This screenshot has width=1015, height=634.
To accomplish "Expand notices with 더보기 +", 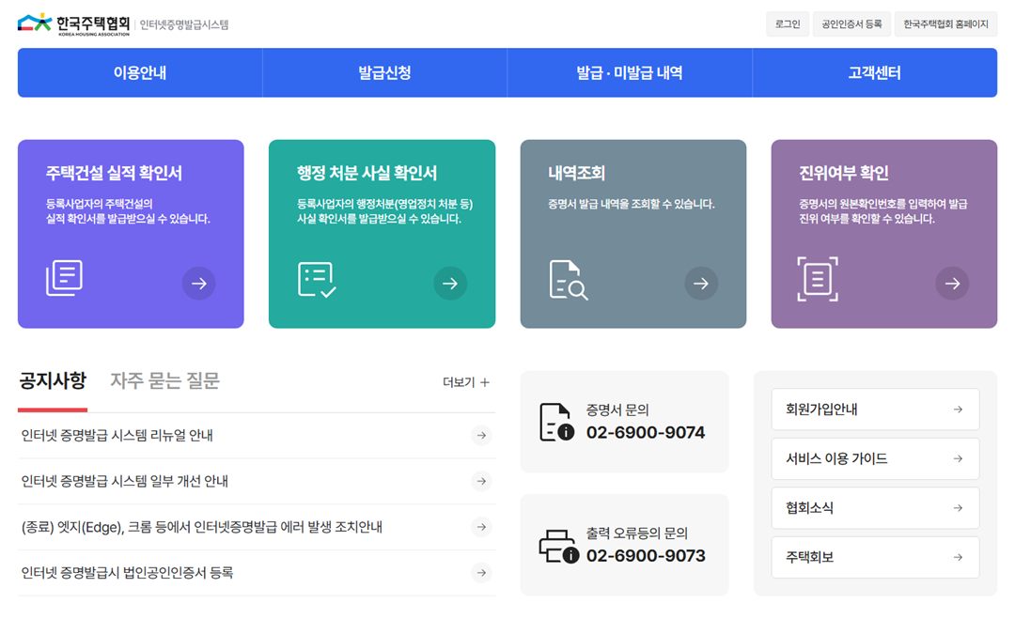I will pyautogui.click(x=466, y=382).
